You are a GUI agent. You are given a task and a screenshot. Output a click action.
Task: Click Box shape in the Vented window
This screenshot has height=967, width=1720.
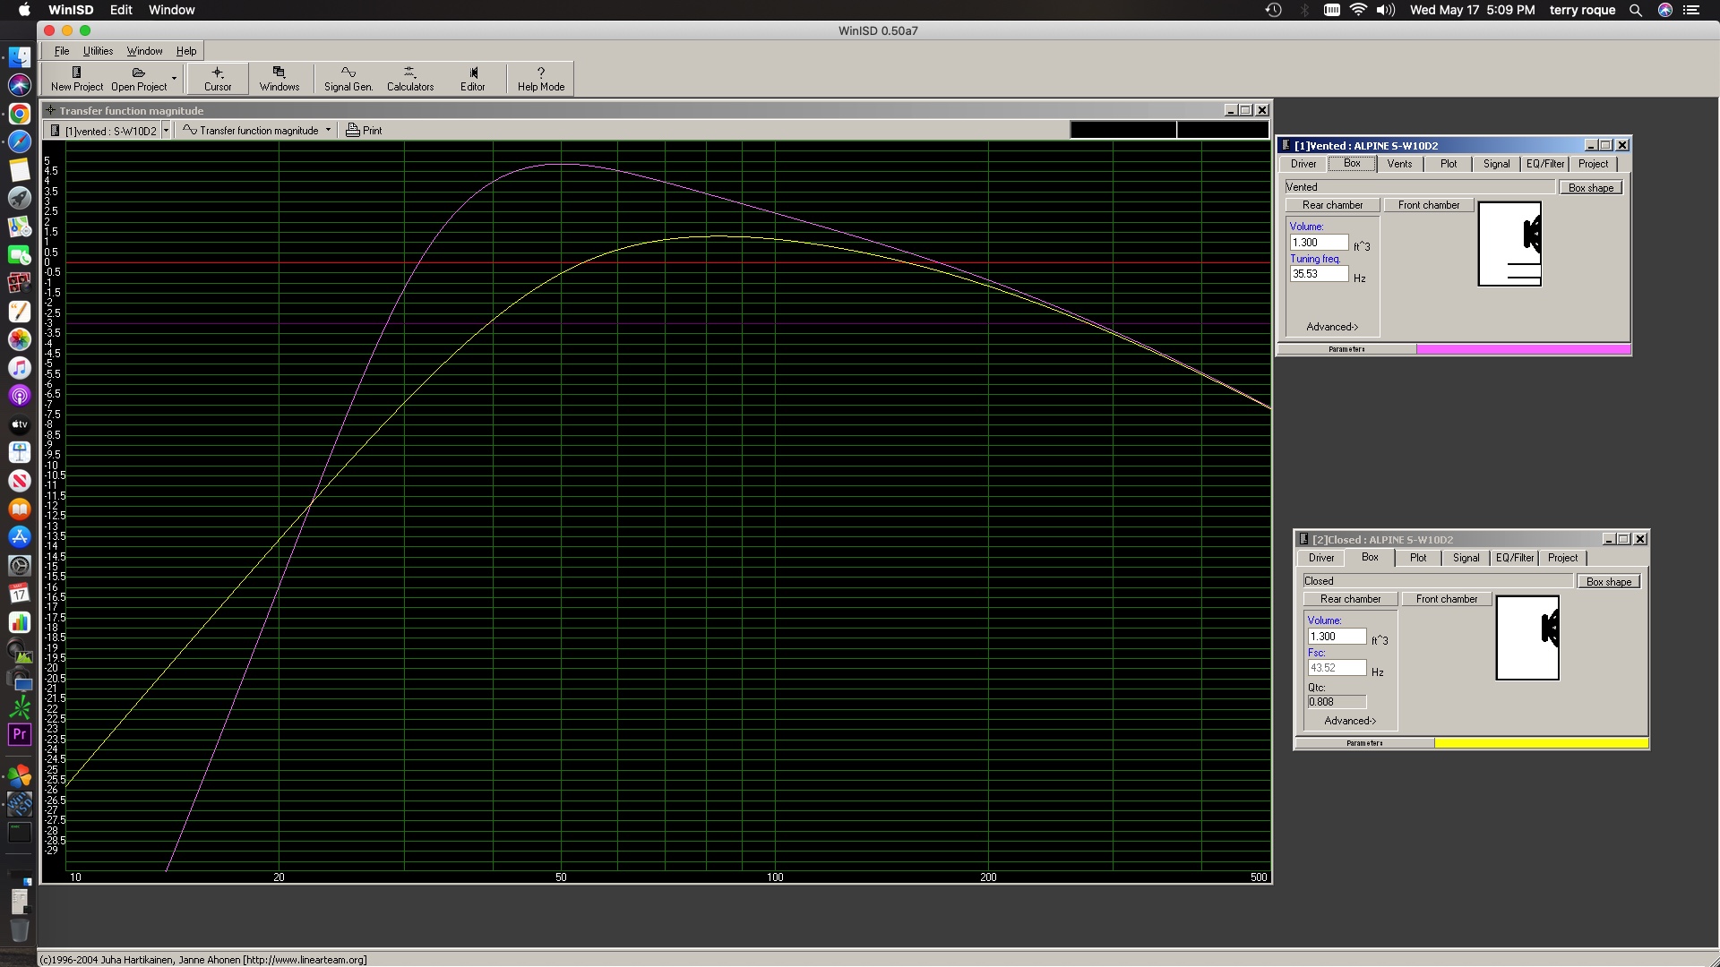tap(1590, 187)
